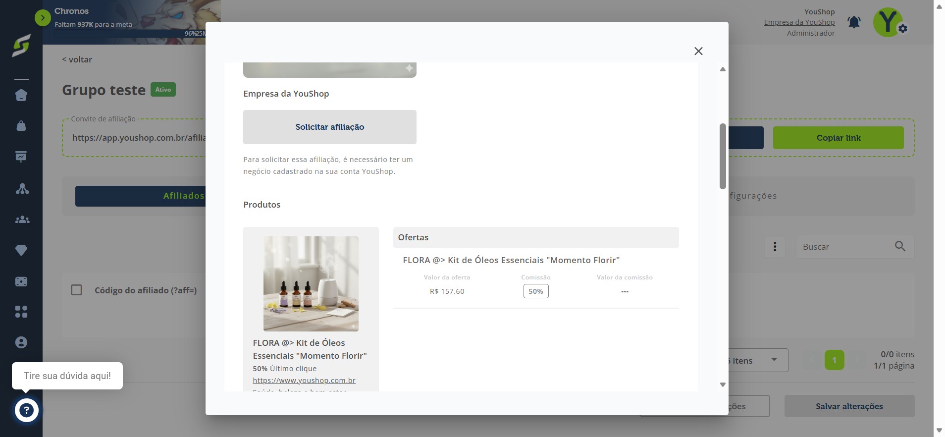945x437 pixels.
Task: Click the search magnifier icon
Action: pyautogui.click(x=900, y=246)
